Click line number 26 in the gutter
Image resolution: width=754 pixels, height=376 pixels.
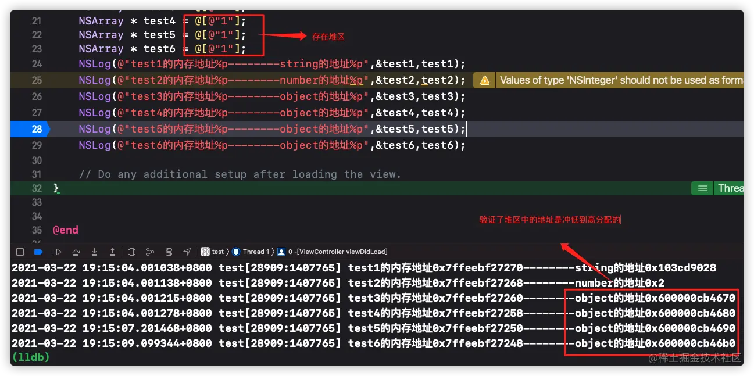[x=37, y=96]
